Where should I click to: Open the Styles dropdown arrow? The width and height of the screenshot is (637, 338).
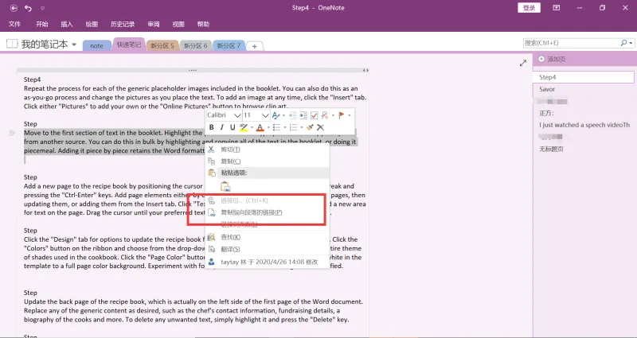(283, 115)
